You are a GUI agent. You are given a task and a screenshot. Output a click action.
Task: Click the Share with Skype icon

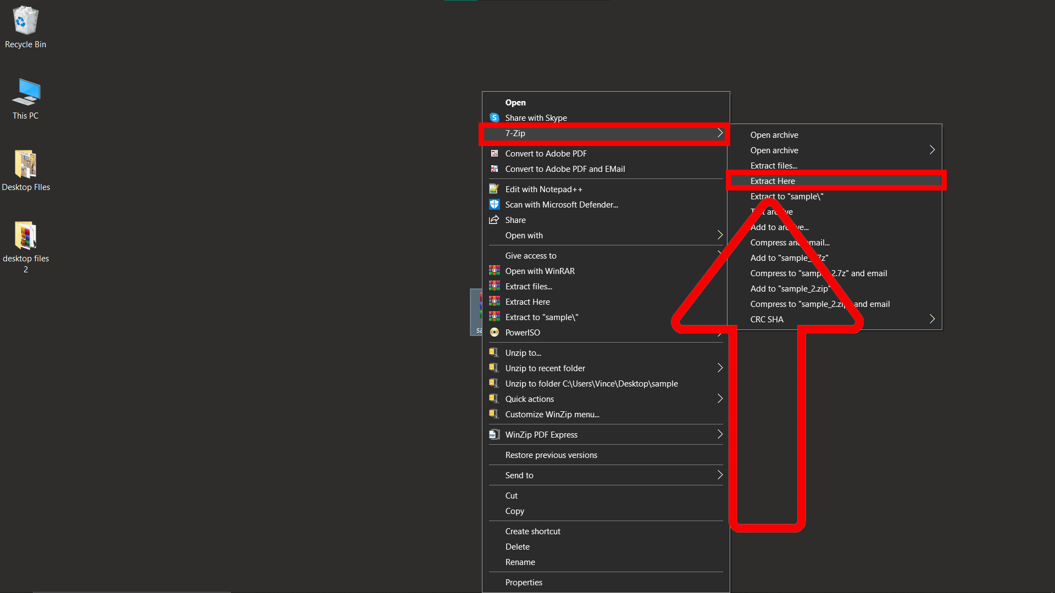tap(494, 118)
